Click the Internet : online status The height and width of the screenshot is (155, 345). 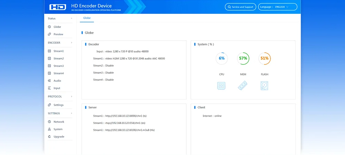click(212, 116)
